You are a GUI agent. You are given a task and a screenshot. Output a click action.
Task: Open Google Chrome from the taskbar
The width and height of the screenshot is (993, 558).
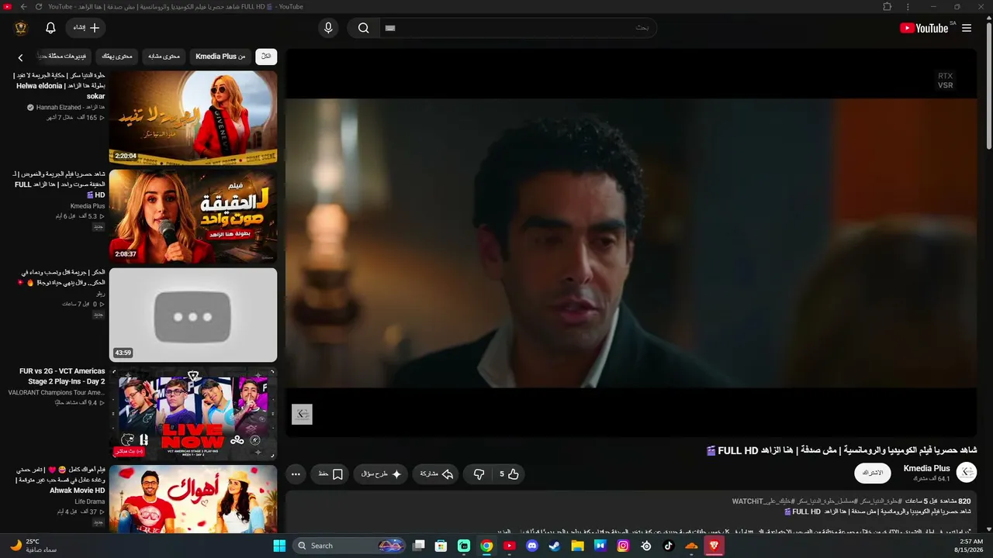coord(486,546)
